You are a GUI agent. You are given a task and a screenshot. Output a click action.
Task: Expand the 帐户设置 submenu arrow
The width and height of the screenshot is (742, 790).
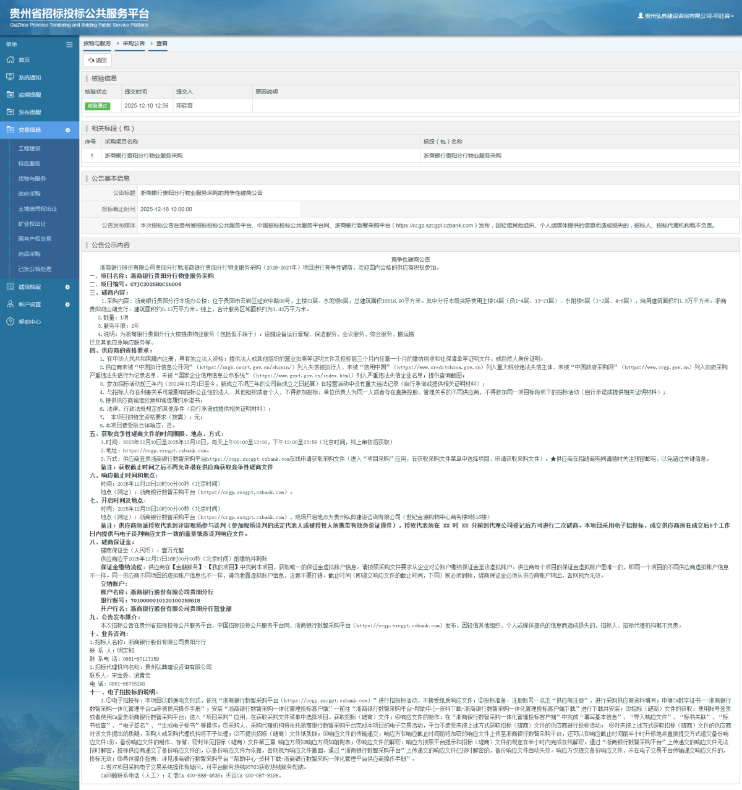[67, 304]
